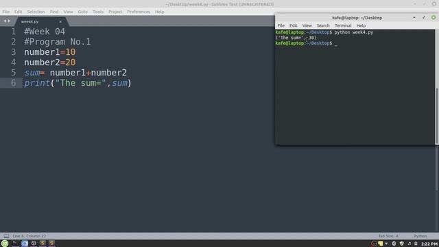Open the blue file manager taskbar icon
Screen dimensions: 439x247
point(25,244)
